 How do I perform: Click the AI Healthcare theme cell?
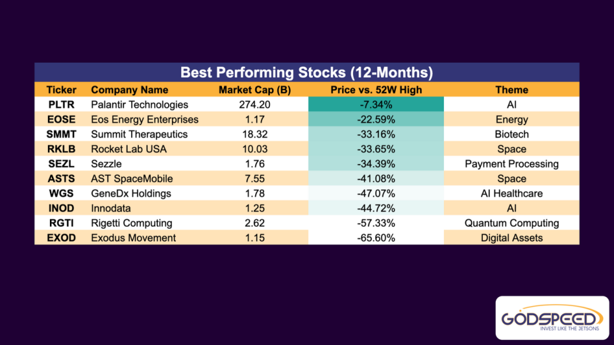512,194
